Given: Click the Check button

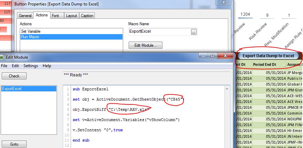Looking at the screenshot, I should [14, 76].
